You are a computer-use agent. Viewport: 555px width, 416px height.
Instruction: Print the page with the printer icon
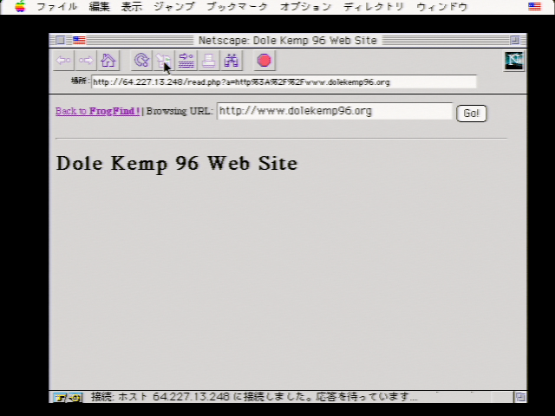[x=208, y=61]
